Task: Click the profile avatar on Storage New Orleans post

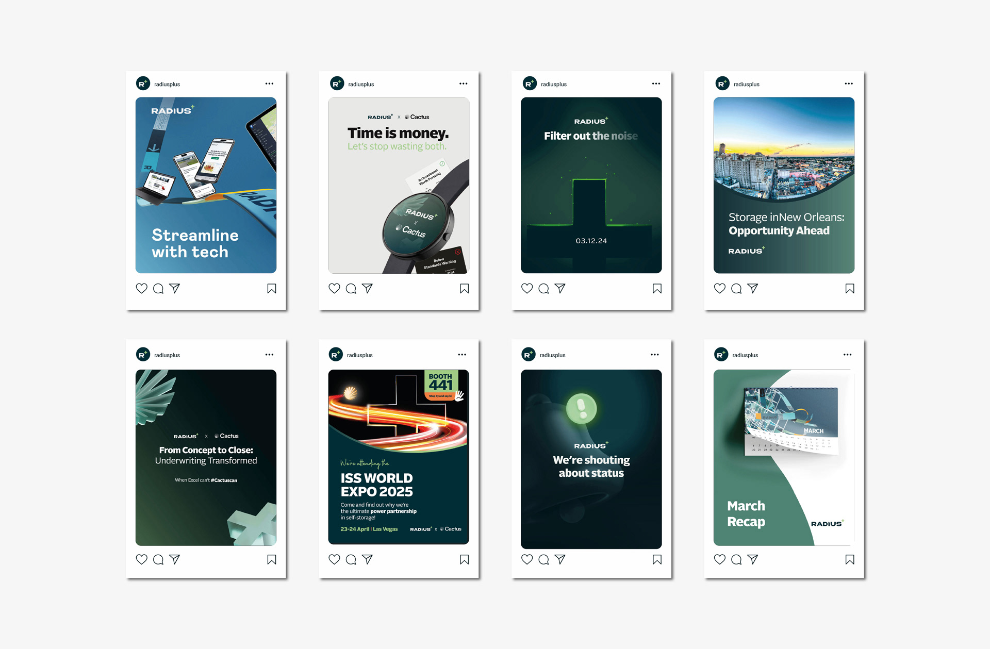Action: [722, 84]
